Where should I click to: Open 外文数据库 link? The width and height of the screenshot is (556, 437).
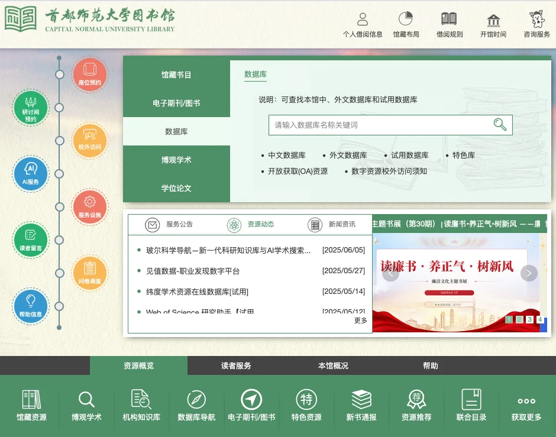click(x=348, y=156)
